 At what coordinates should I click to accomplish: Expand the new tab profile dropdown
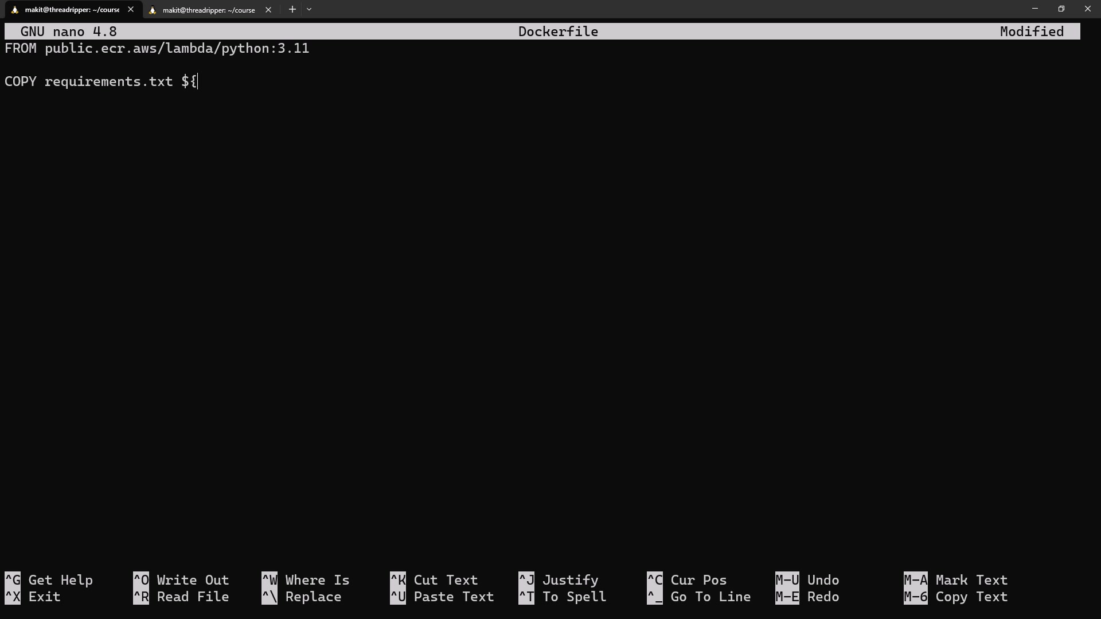tap(309, 10)
